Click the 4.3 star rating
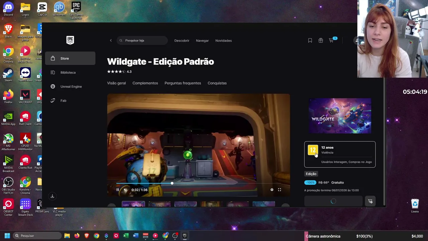428x241 pixels. pyautogui.click(x=119, y=72)
